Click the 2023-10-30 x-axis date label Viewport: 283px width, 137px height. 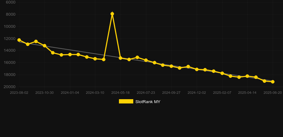tap(44, 93)
